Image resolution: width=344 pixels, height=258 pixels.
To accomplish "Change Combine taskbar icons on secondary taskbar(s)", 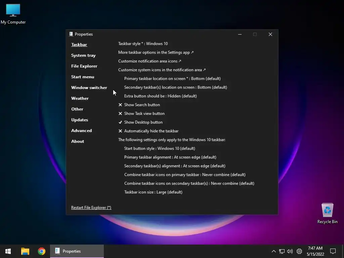I will [x=189, y=183].
